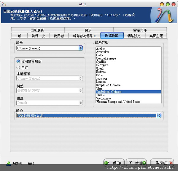Viewport: 178px width, 171px height.
Task: Switch to the 安裝元件 tab
Action: 140,30
